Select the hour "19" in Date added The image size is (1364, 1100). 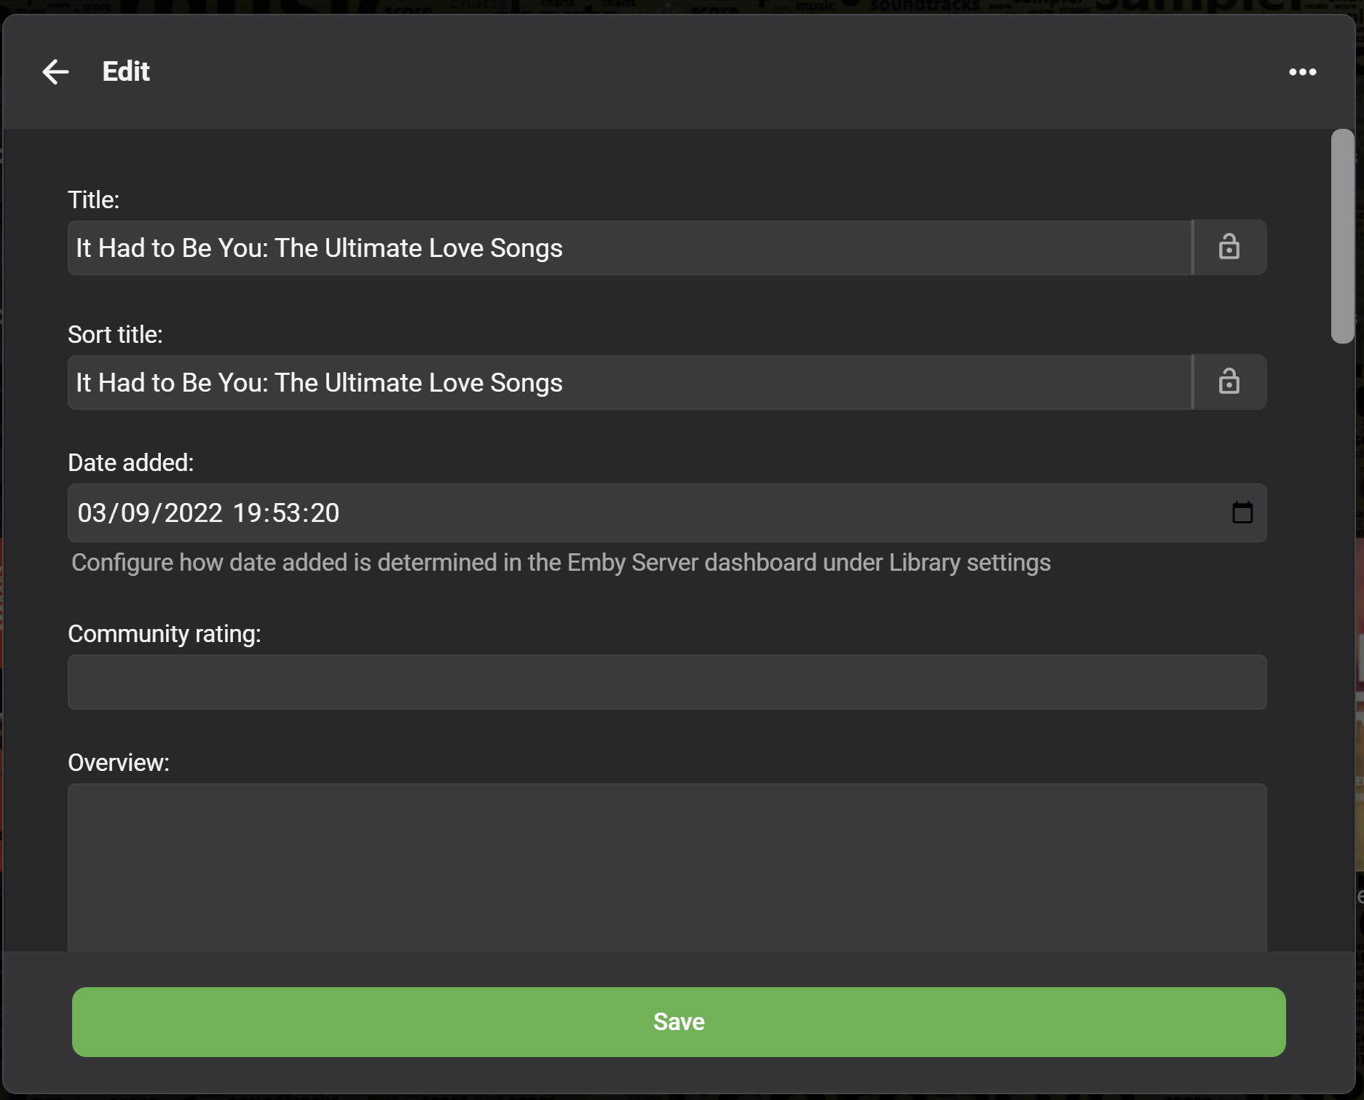coord(248,513)
